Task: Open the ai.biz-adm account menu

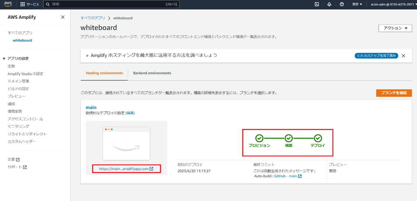Action: [x=394, y=4]
